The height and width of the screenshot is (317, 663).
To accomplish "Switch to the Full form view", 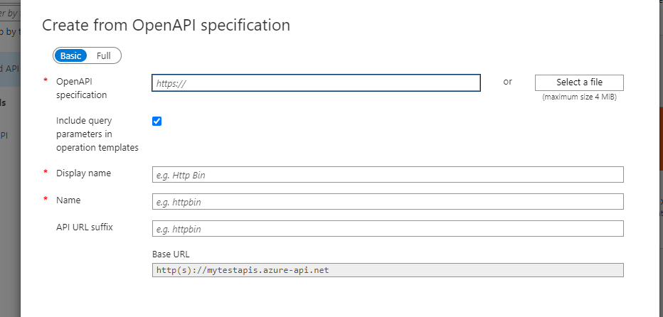I will 104,55.
